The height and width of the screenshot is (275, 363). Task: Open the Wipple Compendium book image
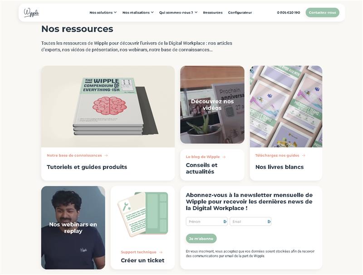[x=108, y=107]
